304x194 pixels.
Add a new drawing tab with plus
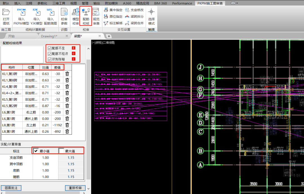109,36
